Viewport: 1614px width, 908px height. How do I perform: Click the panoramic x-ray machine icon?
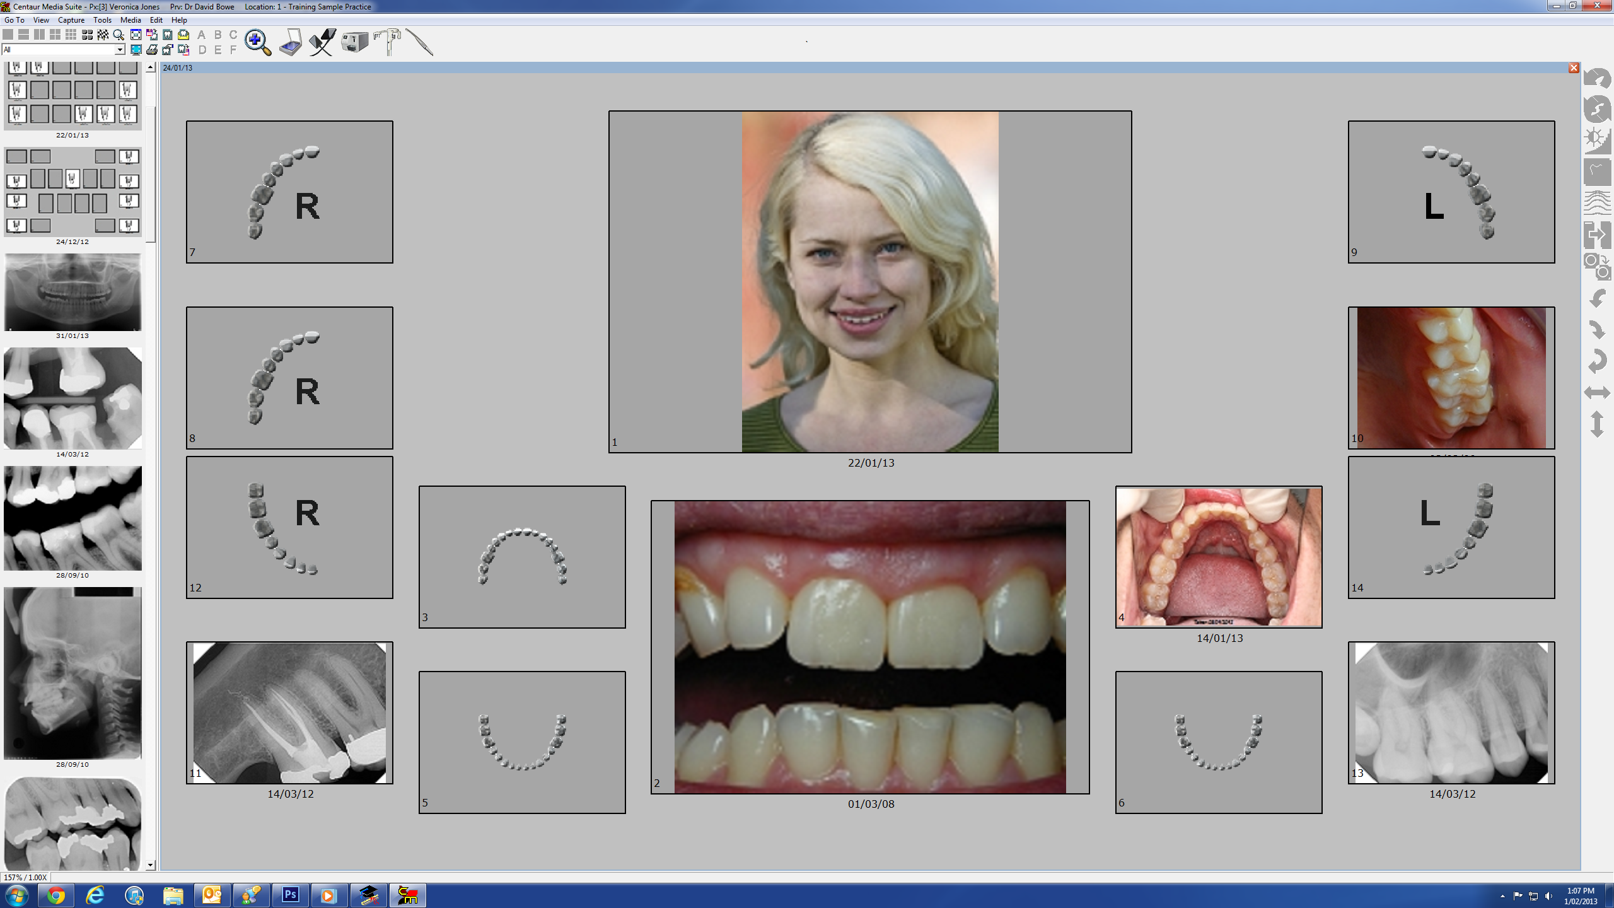pyautogui.click(x=388, y=43)
